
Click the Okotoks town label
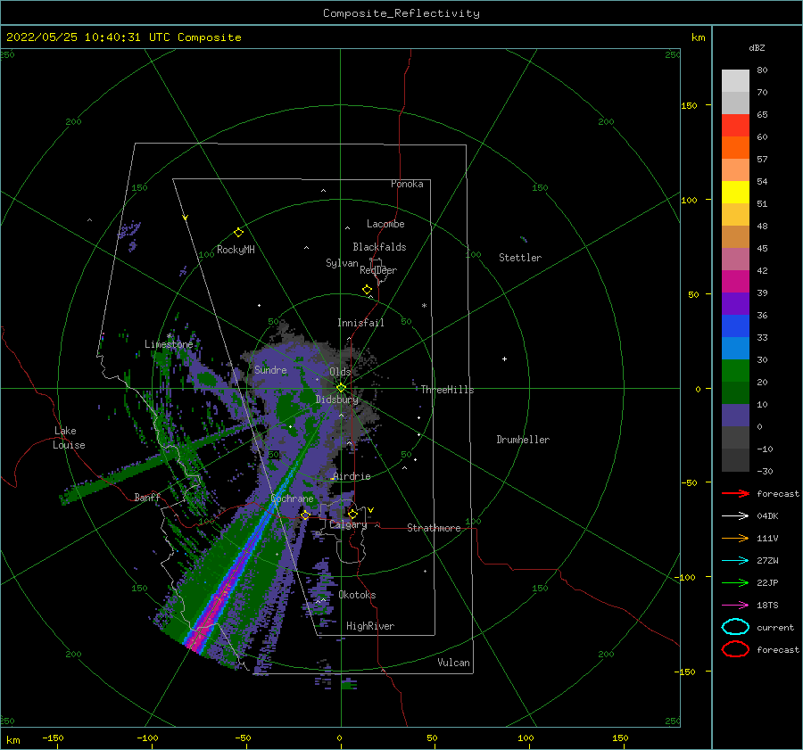pyautogui.click(x=357, y=595)
